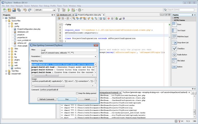Collapse the HTML Forms palette section
This screenshot has height=124, width=198.
pyautogui.click(x=173, y=20)
